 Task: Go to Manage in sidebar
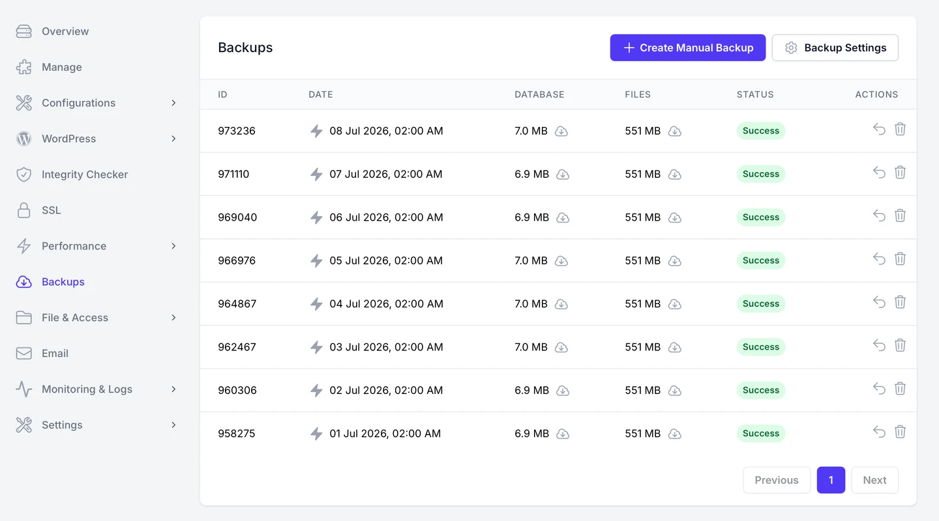[62, 67]
